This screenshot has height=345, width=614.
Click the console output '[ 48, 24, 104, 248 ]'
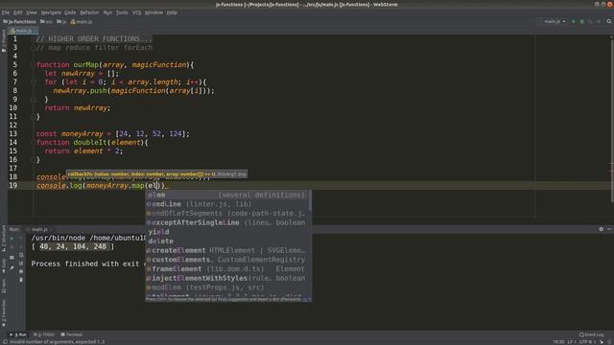click(x=73, y=247)
